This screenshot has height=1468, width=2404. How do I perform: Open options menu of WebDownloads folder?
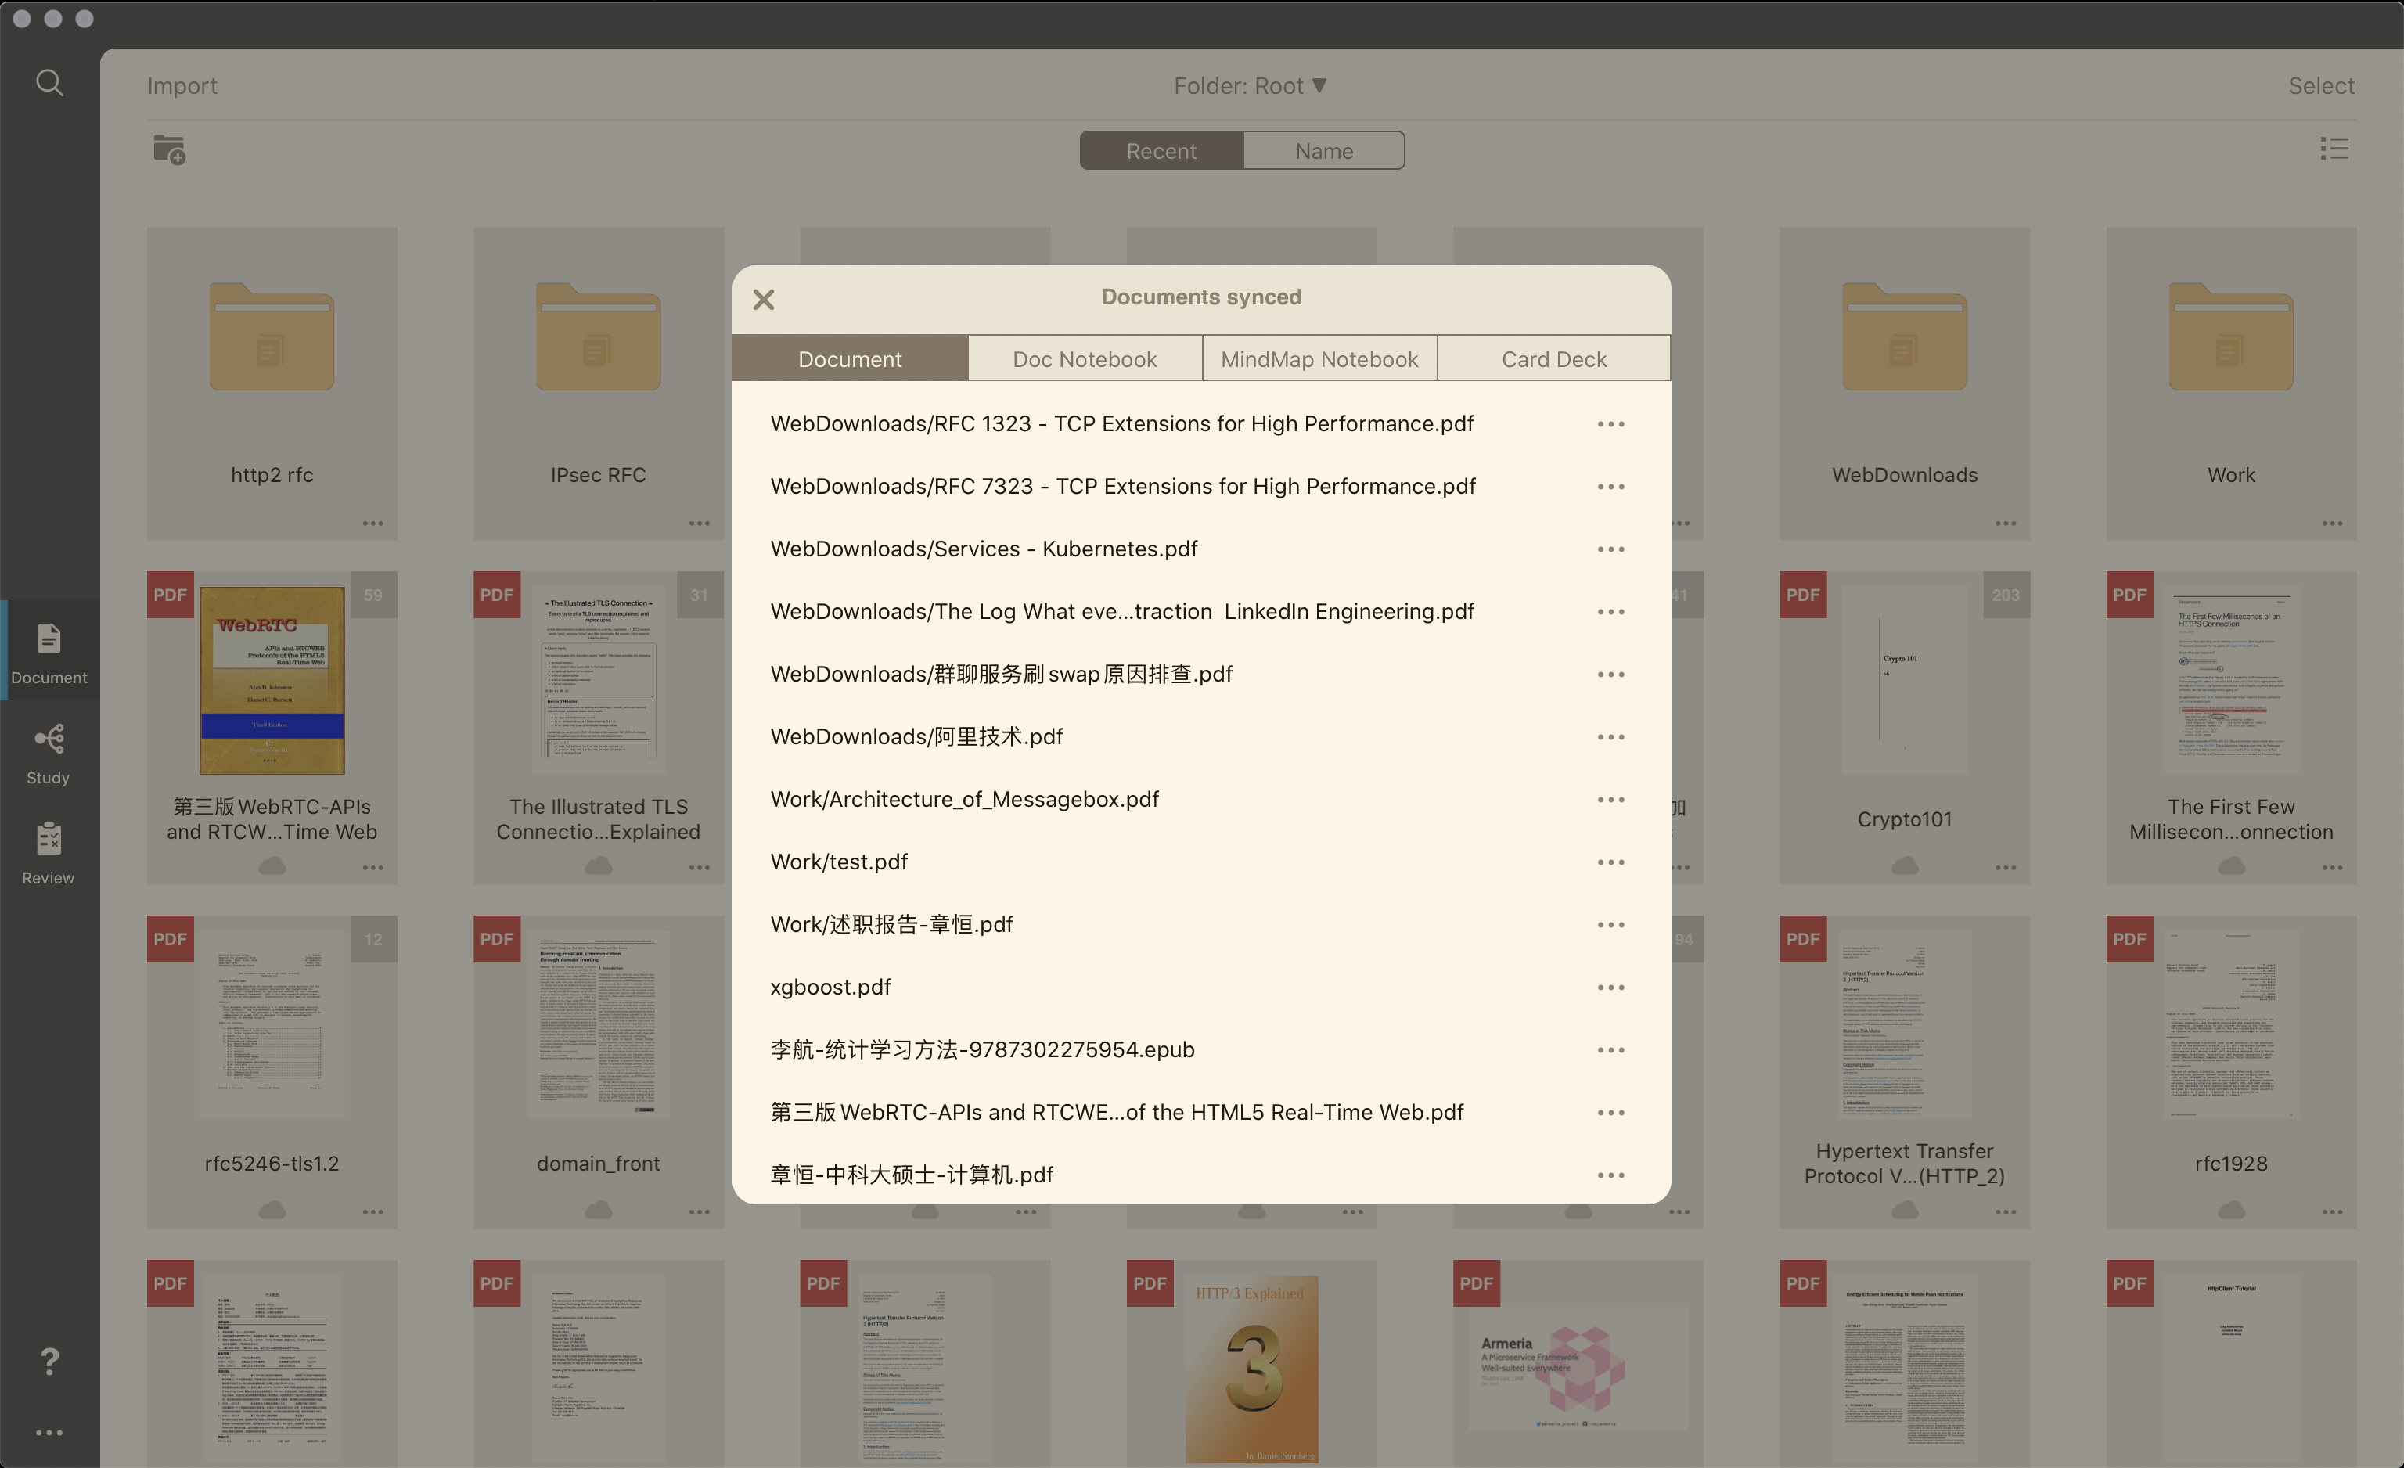pos(2005,524)
